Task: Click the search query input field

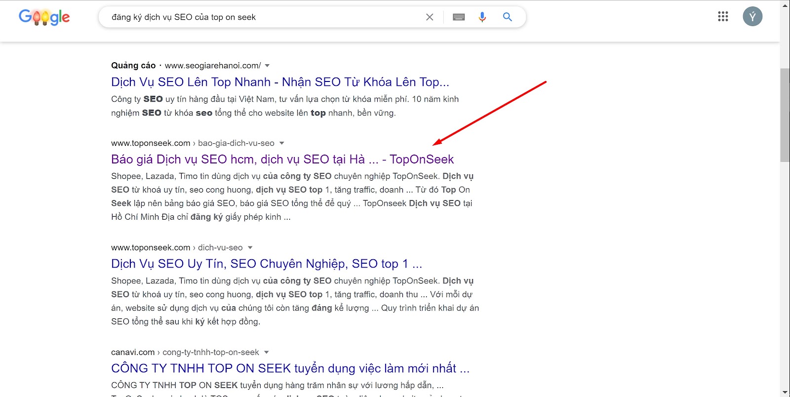Action: coord(262,17)
